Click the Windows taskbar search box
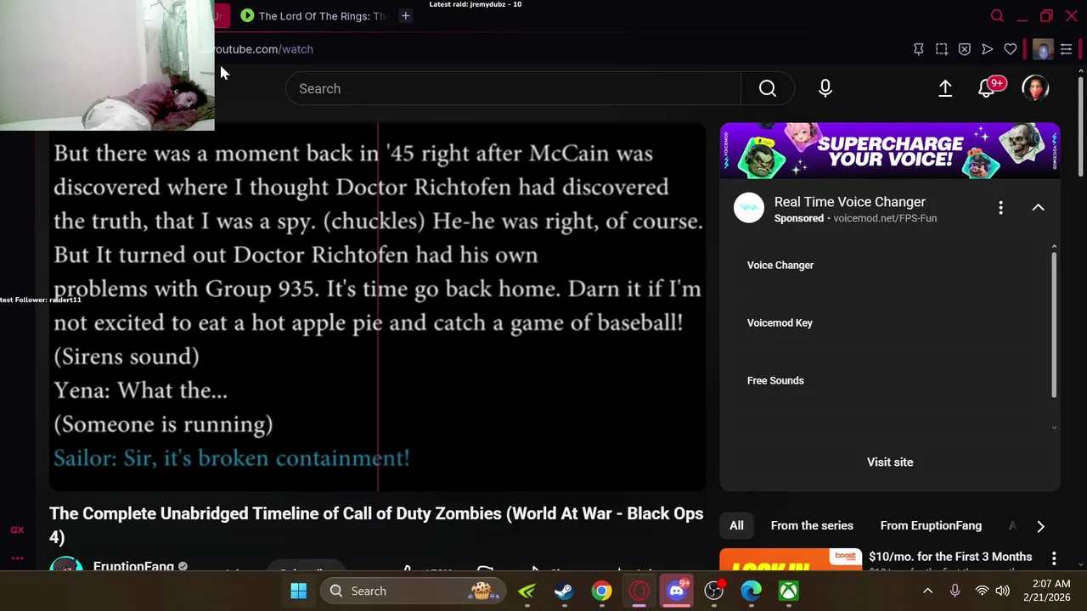Screen dimensions: 1087x611 [x=414, y=591]
